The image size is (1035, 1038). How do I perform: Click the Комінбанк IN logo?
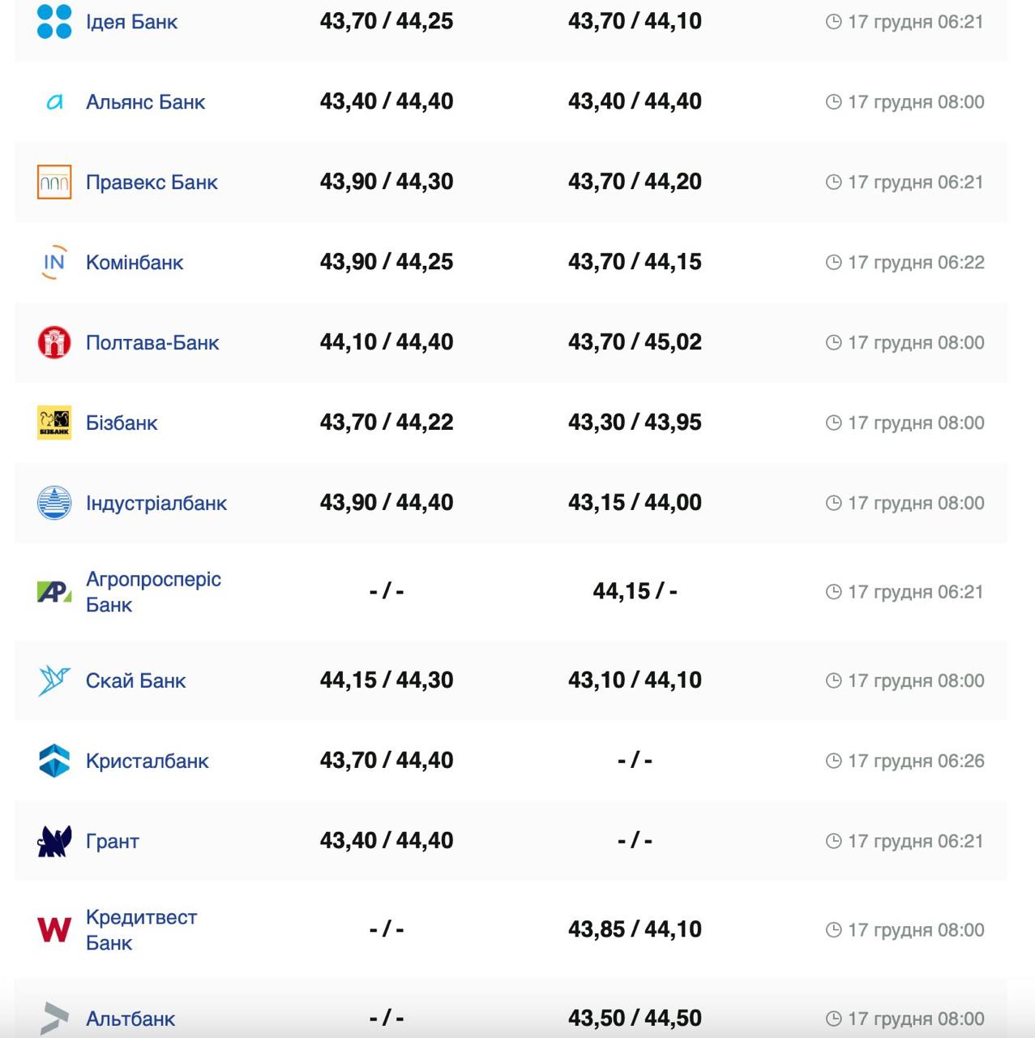coord(54,263)
